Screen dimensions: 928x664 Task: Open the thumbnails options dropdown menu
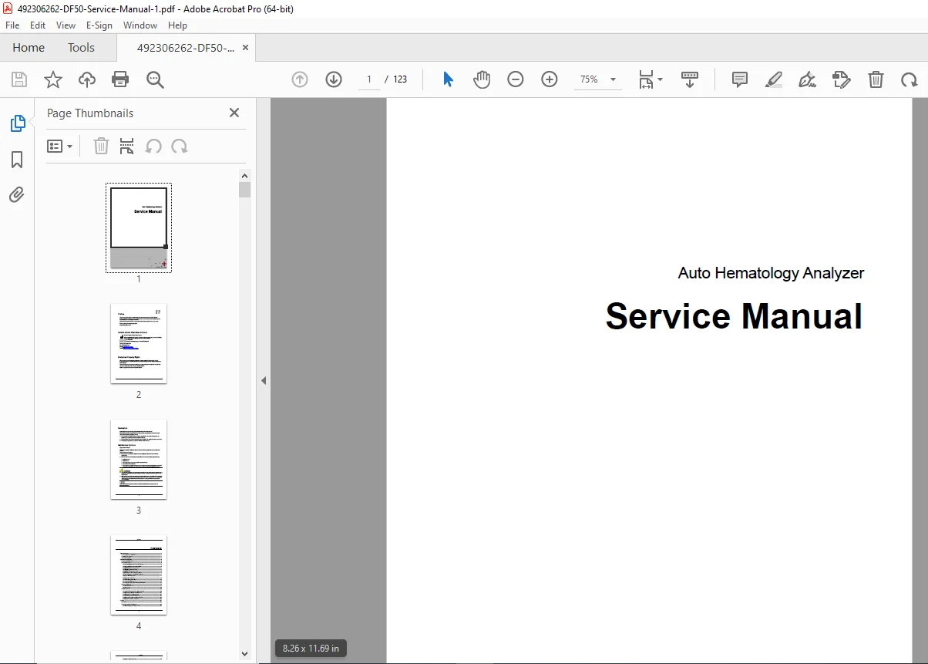tap(60, 146)
